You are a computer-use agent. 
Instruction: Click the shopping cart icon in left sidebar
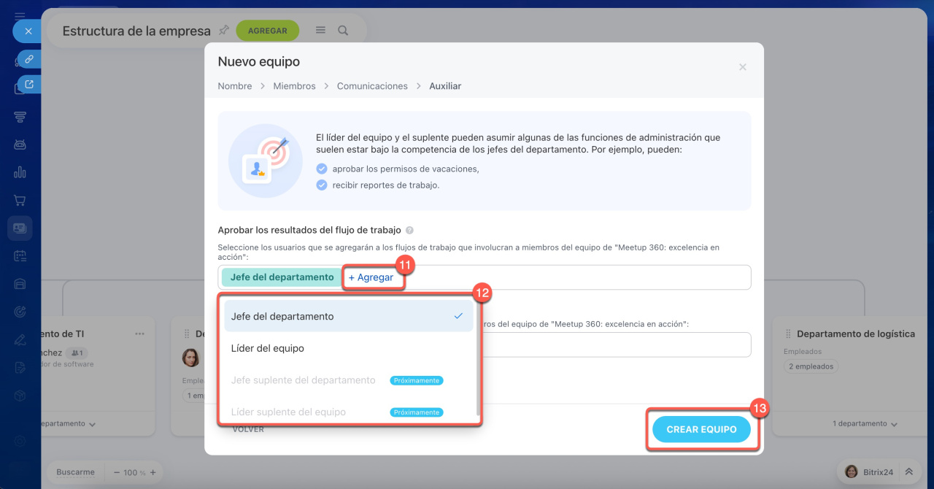[20, 200]
